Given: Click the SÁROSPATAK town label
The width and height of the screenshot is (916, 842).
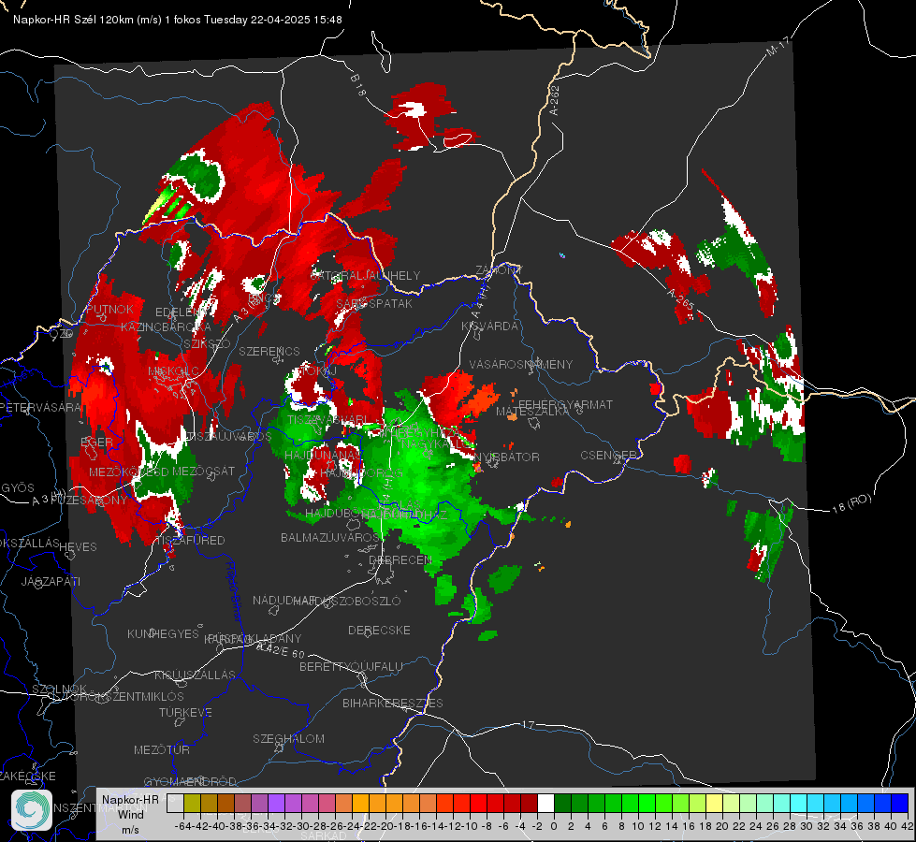Looking at the screenshot, I should click(374, 303).
